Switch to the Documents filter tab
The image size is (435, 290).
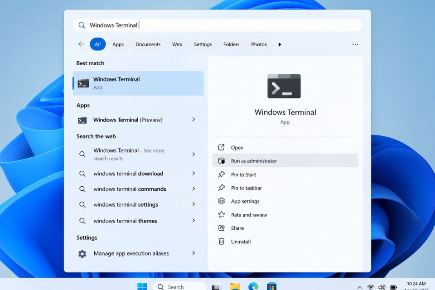pyautogui.click(x=148, y=44)
